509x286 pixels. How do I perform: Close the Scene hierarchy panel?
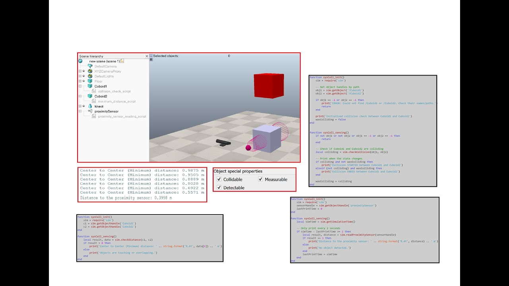147,56
